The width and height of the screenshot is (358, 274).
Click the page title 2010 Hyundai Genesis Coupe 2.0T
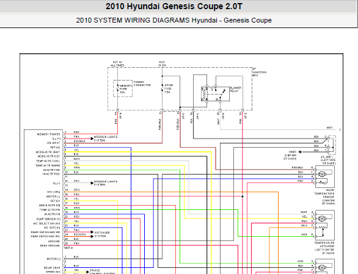pyautogui.click(x=174, y=6)
